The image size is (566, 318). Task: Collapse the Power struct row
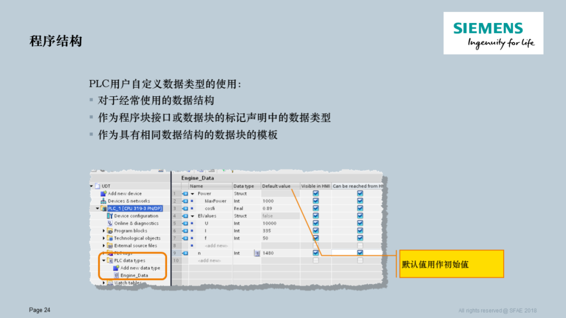pyautogui.click(x=192, y=193)
